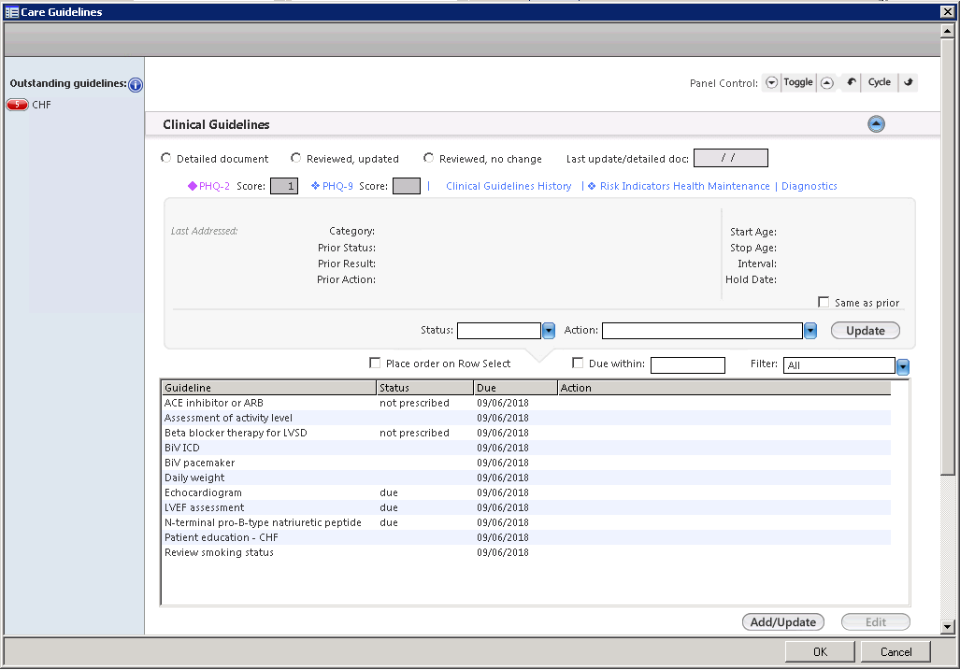Click the vertical scrollbar thumb
This screenshot has height=670, width=960.
tap(948, 256)
